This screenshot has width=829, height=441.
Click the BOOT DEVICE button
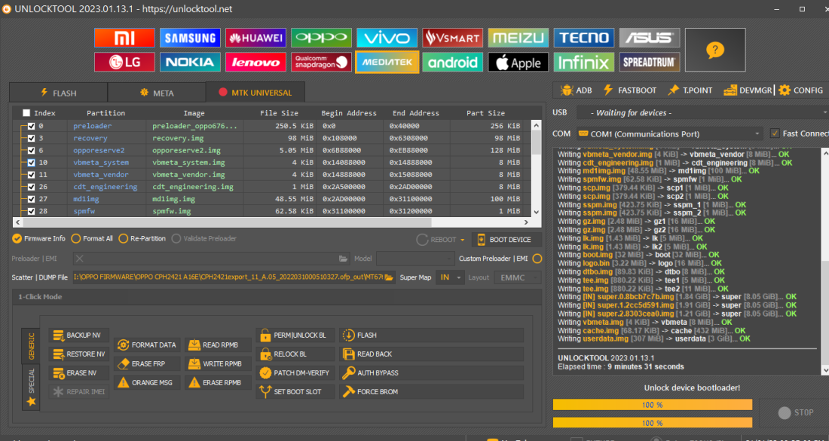coord(506,240)
